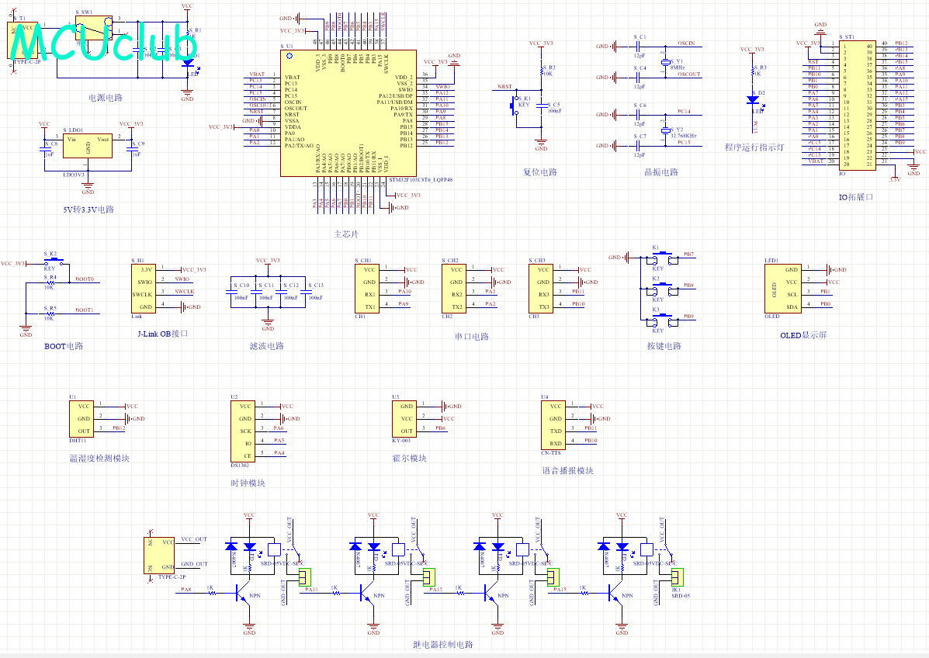929x658 pixels.
Task: Select the S_H1 J-Link connector block
Action: tap(144, 289)
